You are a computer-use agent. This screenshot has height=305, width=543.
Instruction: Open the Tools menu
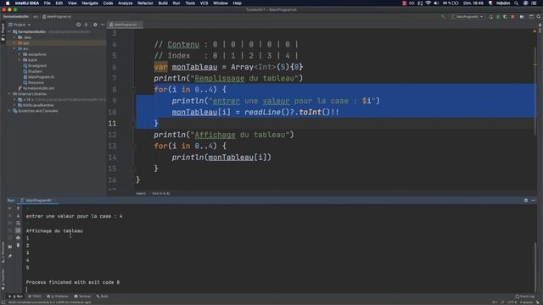click(190, 3)
